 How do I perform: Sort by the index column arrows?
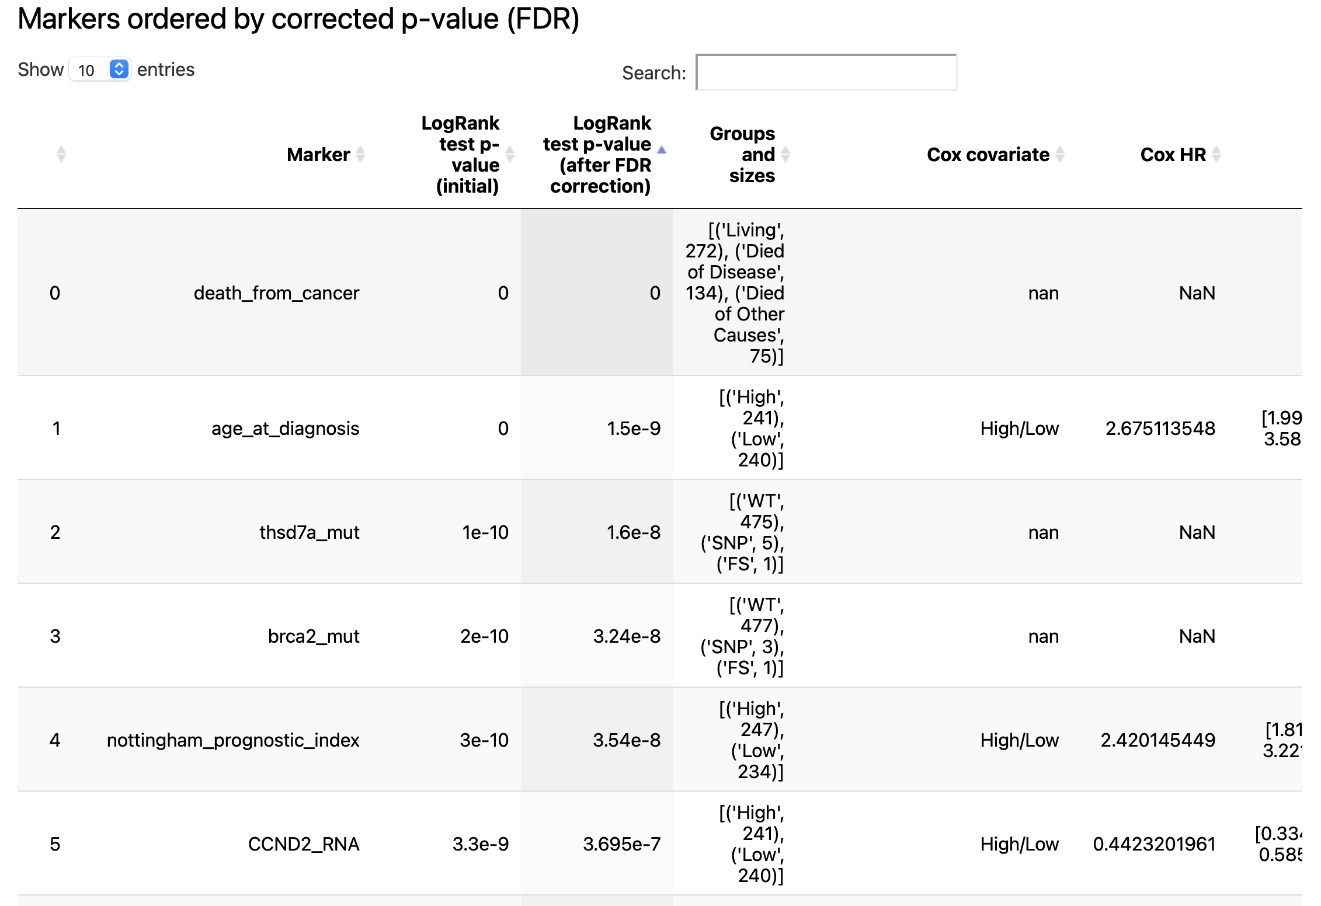61,155
